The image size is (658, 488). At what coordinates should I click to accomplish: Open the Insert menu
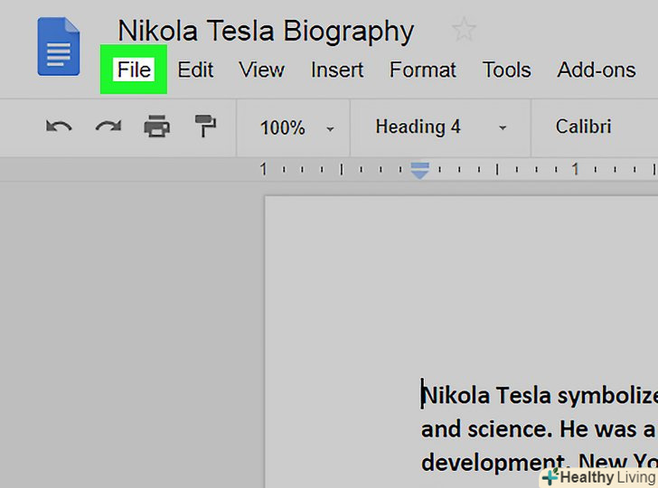(336, 70)
